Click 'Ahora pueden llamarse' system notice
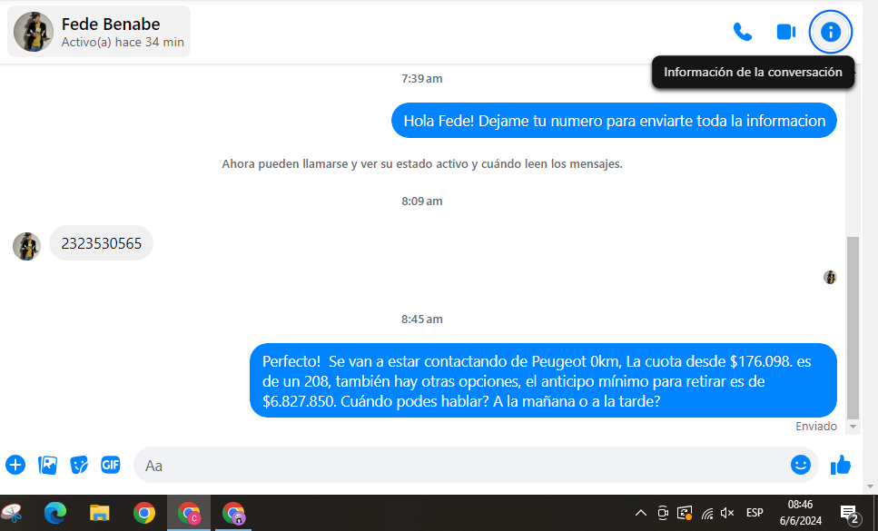 click(x=422, y=164)
